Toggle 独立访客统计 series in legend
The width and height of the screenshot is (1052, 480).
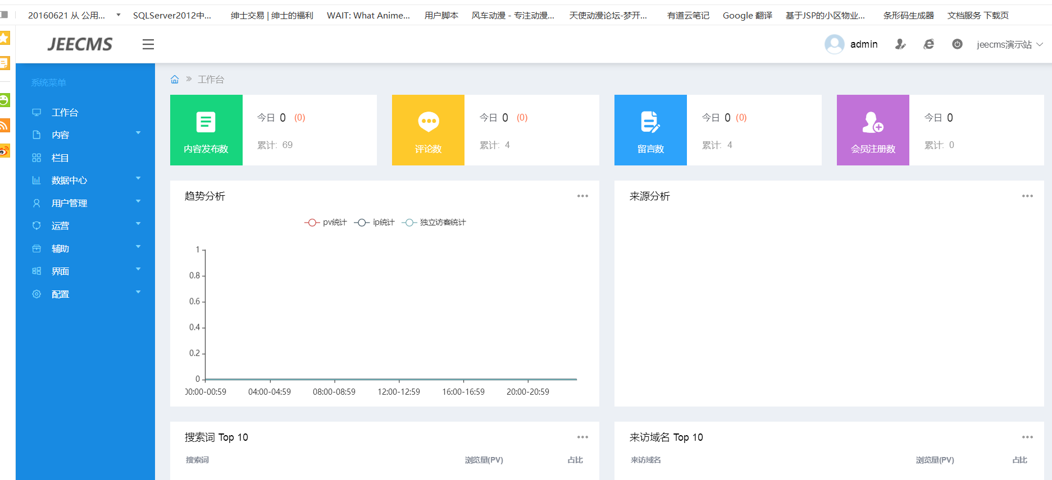pyautogui.click(x=434, y=223)
